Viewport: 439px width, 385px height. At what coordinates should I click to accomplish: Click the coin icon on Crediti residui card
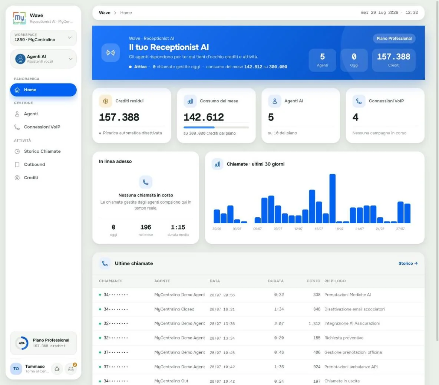click(x=106, y=101)
